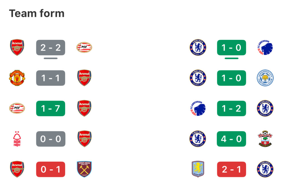Open the green 4 - 0 Southampton result
284x188 pixels.
[232, 139]
